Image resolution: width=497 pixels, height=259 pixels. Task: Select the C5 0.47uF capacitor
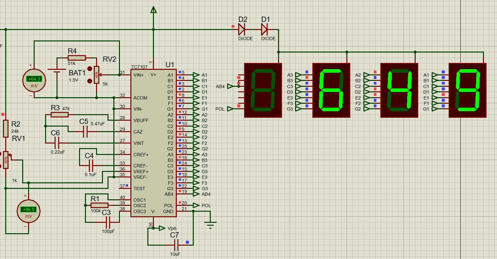[x=86, y=132]
